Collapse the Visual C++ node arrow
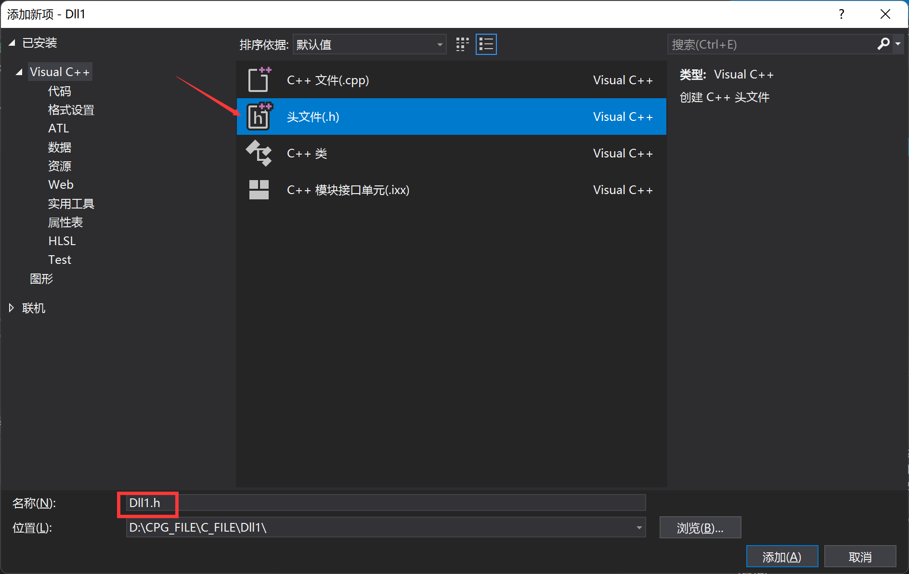 pyautogui.click(x=19, y=72)
